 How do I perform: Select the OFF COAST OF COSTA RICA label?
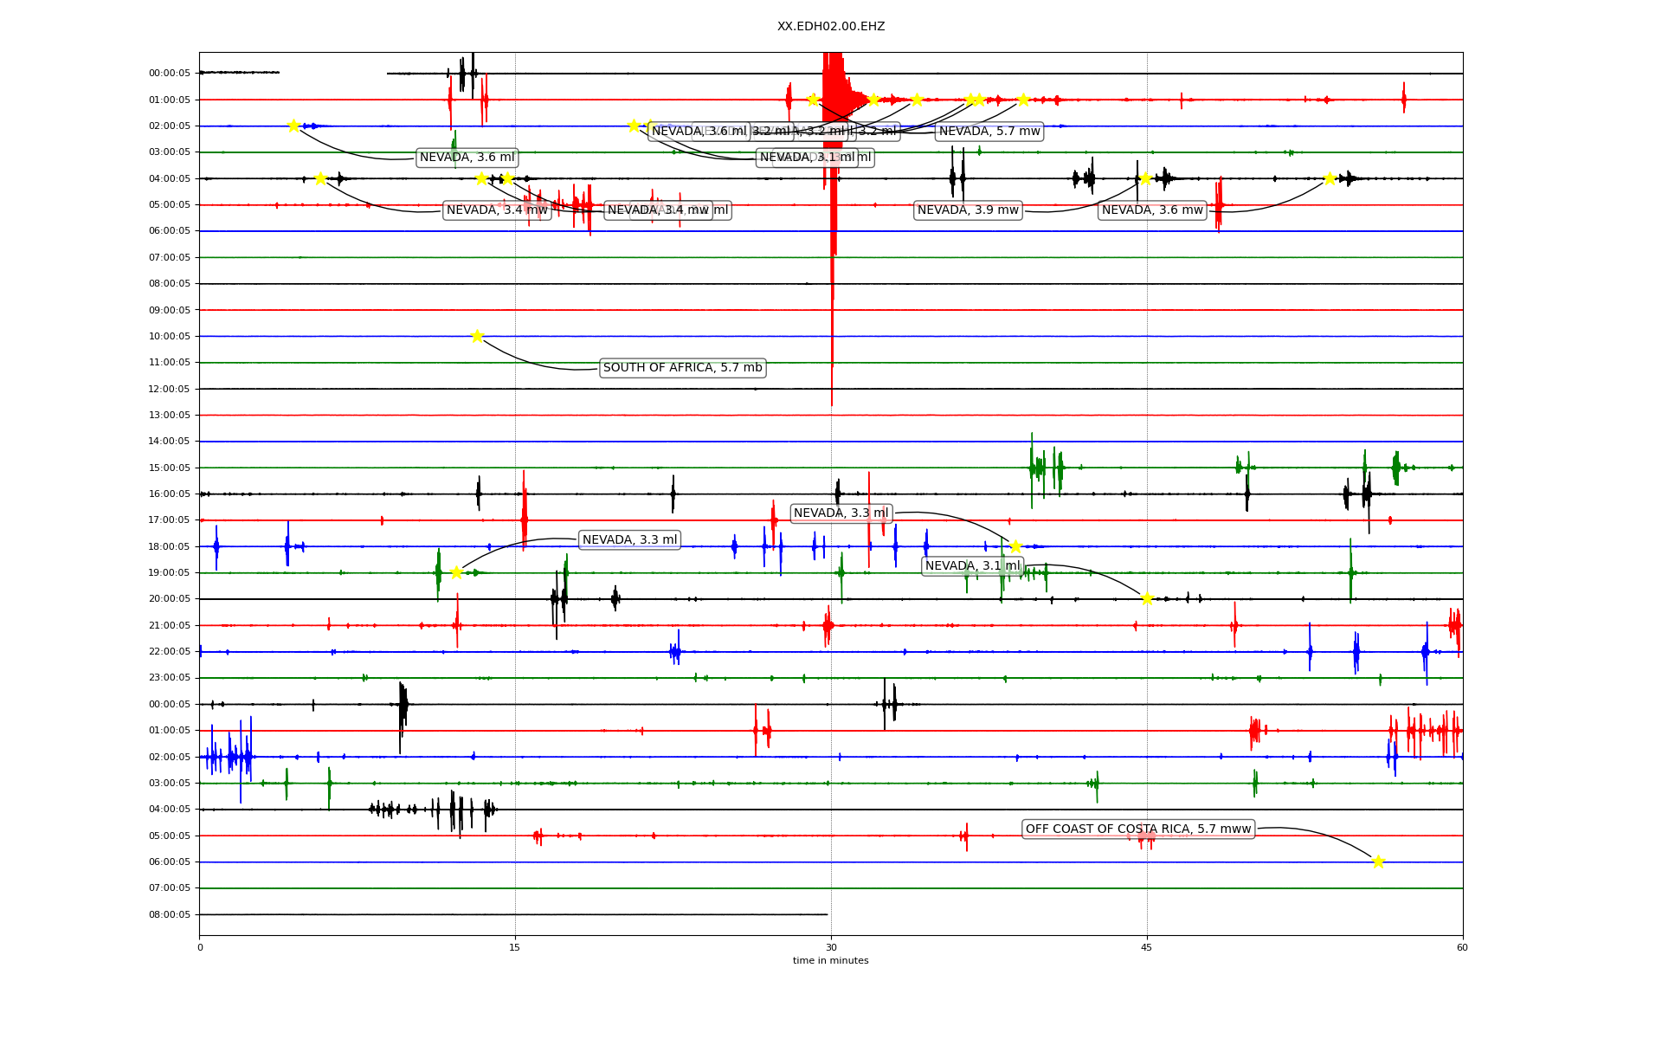[x=1138, y=829]
